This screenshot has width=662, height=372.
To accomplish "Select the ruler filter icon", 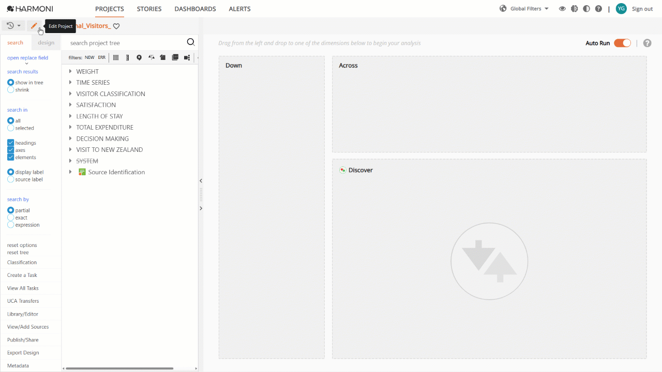I will pos(128,57).
